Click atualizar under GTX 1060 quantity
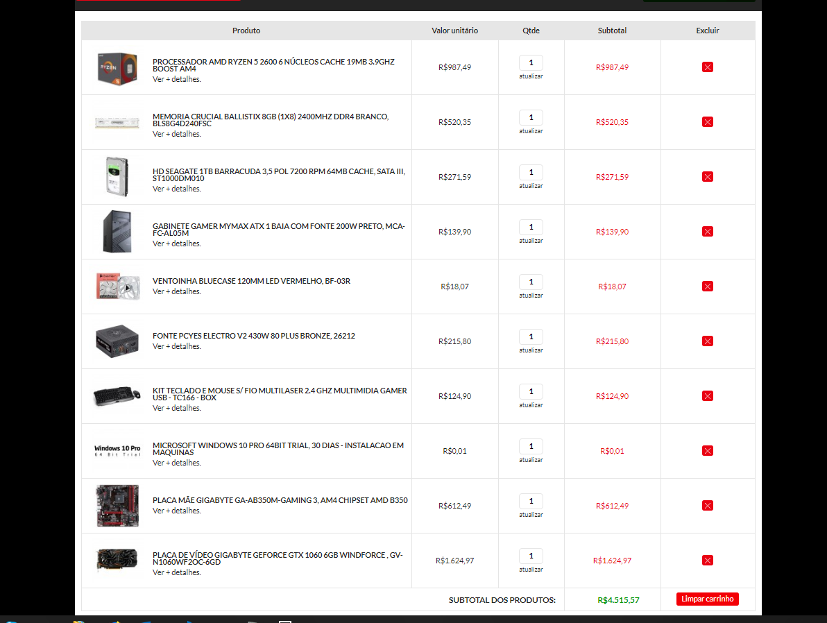Viewport: 827px width, 623px height. point(531,570)
